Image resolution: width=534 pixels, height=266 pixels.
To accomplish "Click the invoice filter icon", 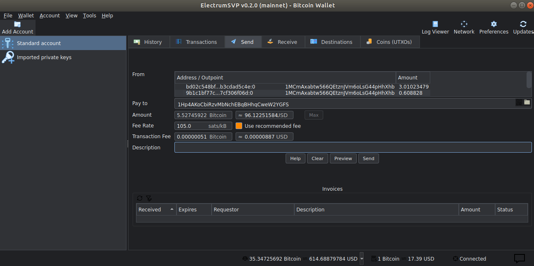I will pos(149,198).
